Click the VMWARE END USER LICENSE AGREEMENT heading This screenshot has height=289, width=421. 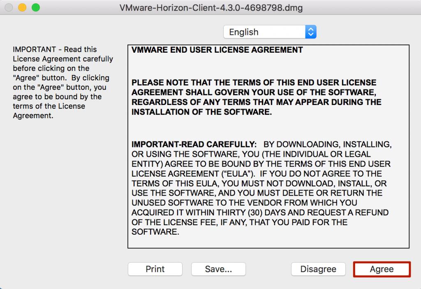217,50
